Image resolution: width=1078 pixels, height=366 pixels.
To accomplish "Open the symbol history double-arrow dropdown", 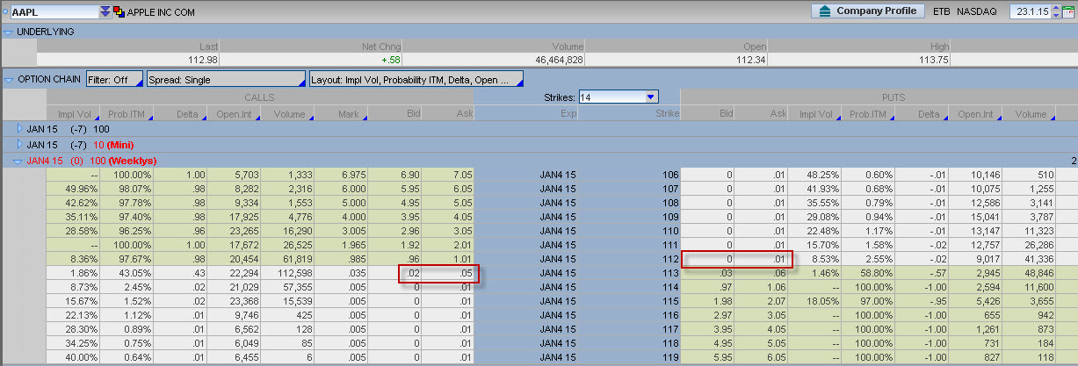I will [x=105, y=11].
